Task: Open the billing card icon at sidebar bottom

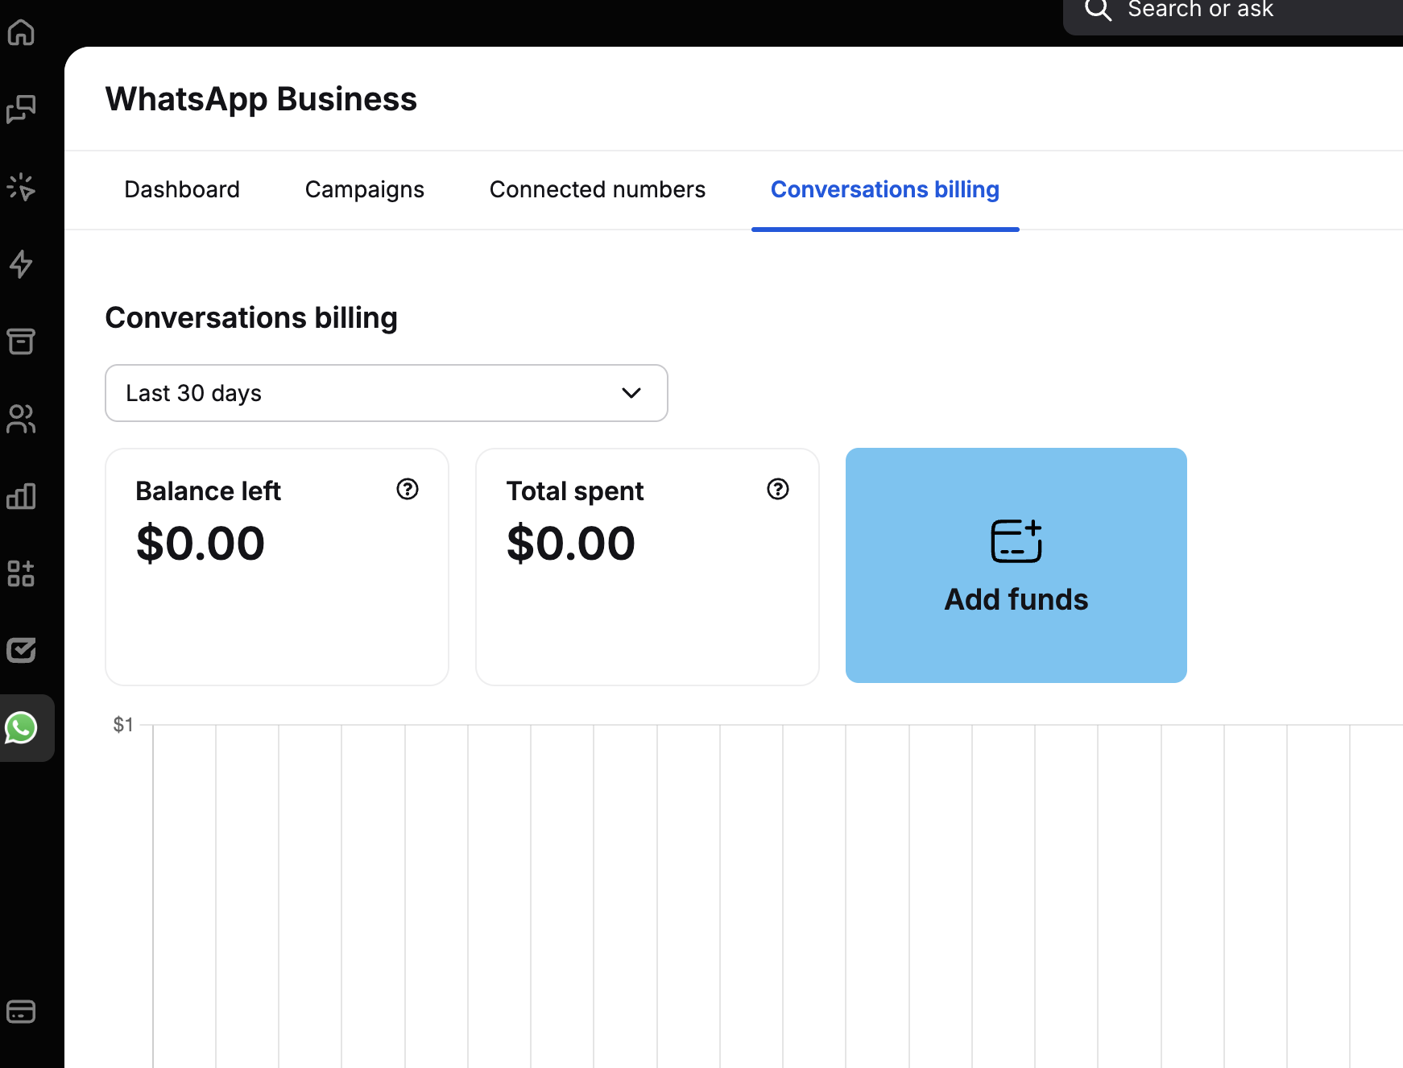Action: point(21,1011)
